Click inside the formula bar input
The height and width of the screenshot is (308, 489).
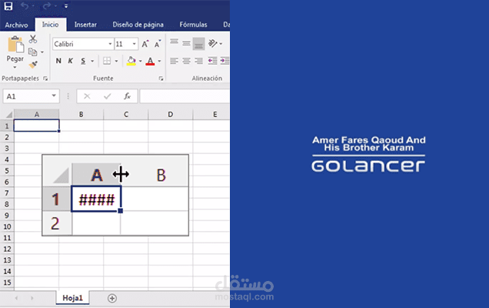(x=185, y=96)
